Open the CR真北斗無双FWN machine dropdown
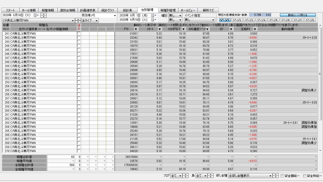323x182 pixels. 73,21
